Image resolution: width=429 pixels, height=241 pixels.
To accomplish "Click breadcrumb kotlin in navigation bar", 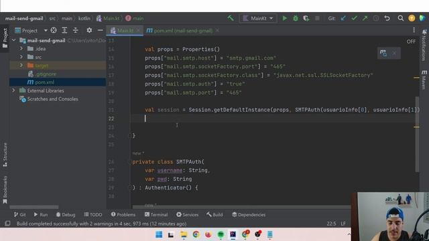I will 84,18.
